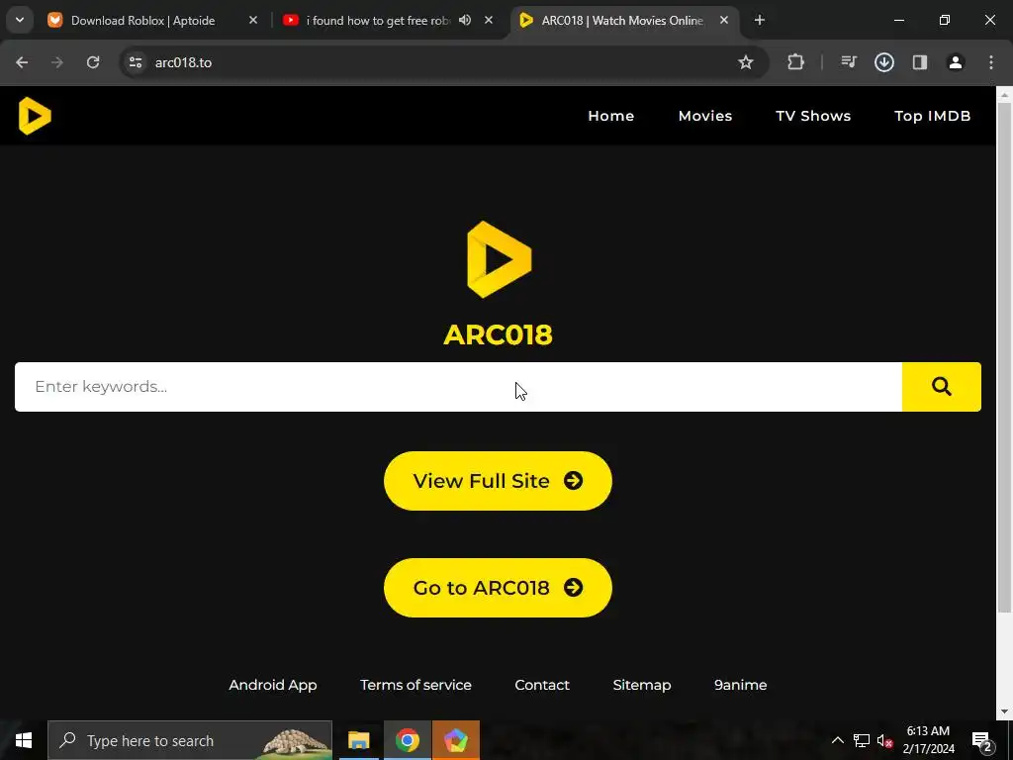
Task: Click the Windows taskbar search box
Action: (190, 740)
